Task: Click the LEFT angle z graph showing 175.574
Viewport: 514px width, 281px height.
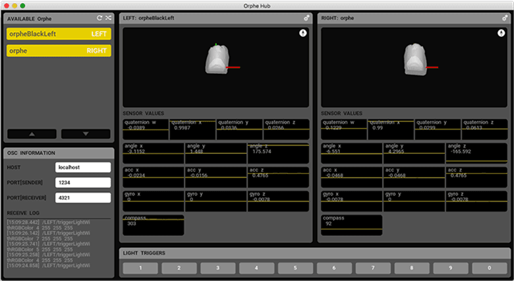Action: pos(278,153)
